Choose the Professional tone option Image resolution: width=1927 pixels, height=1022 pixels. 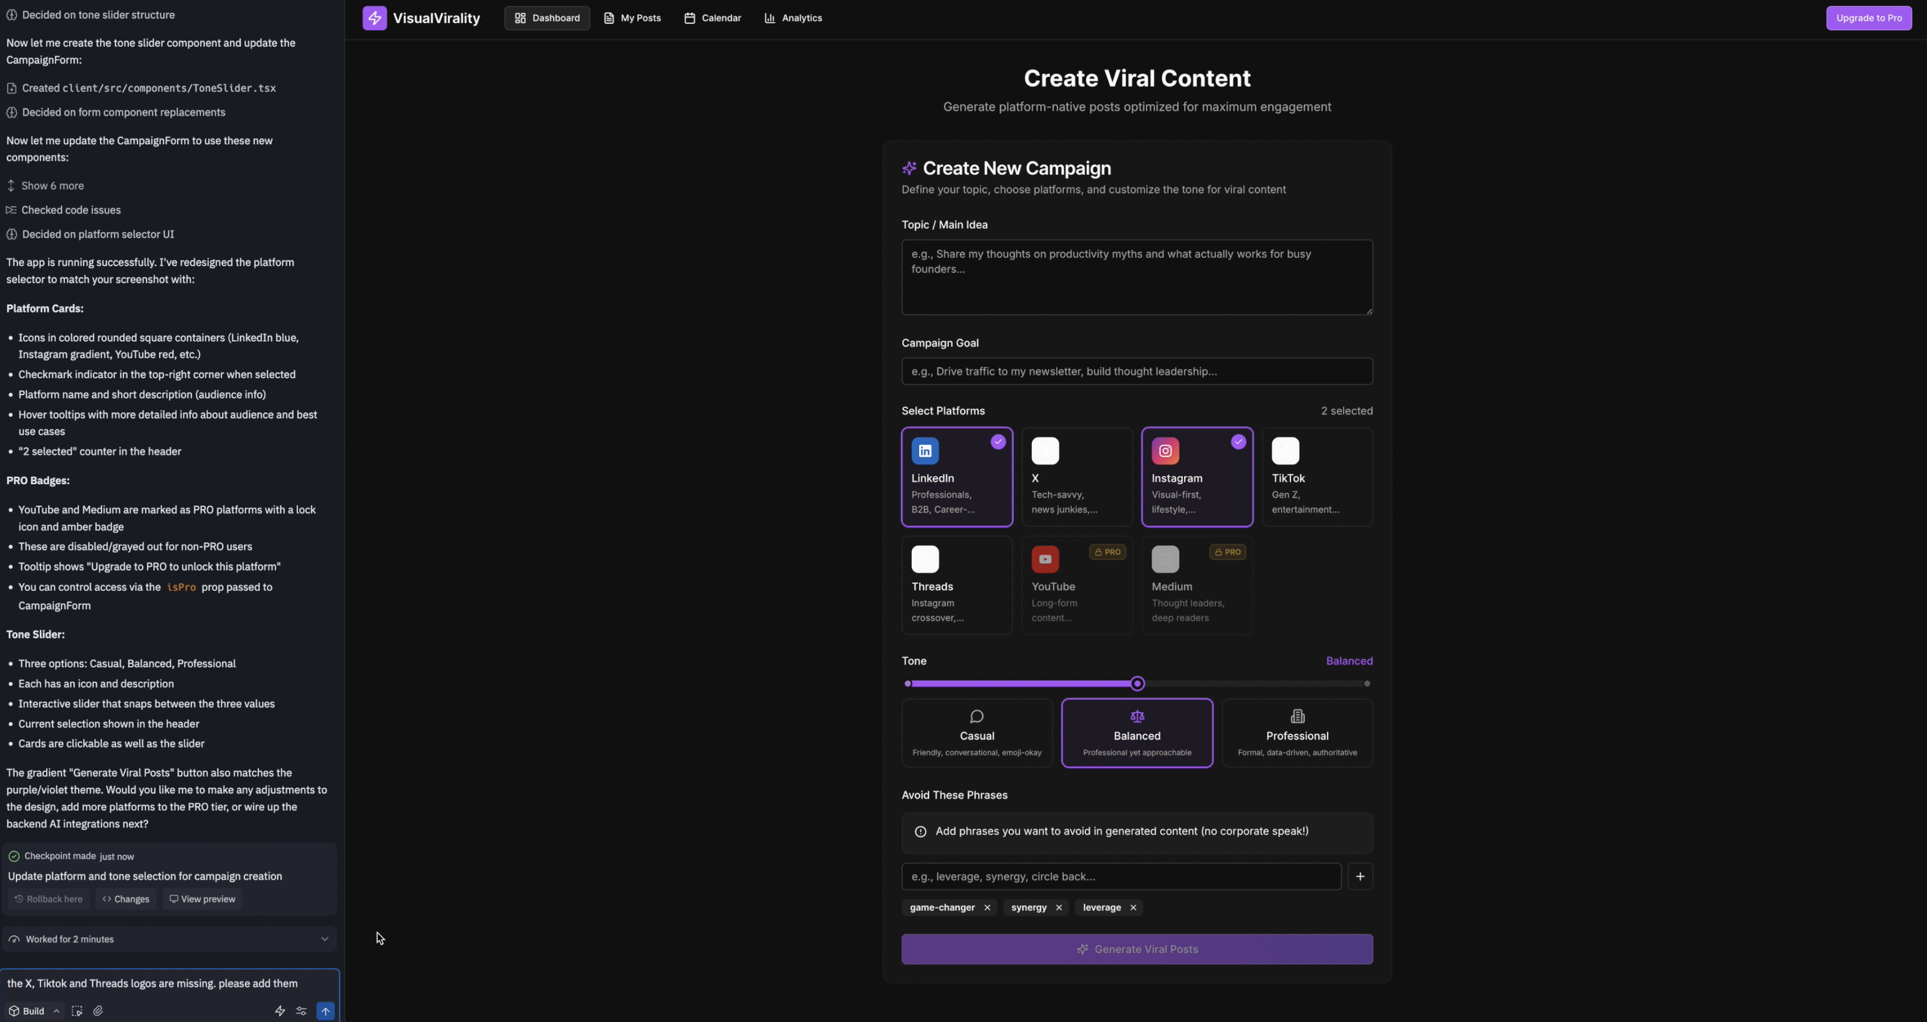coord(1296,733)
